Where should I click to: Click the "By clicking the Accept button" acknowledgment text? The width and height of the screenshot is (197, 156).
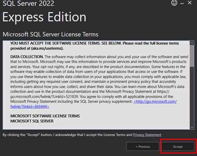click(67, 135)
